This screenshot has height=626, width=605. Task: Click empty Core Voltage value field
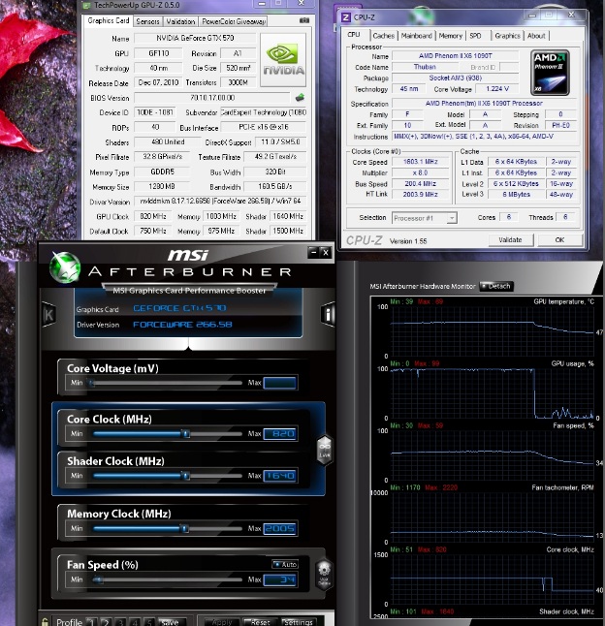click(280, 383)
